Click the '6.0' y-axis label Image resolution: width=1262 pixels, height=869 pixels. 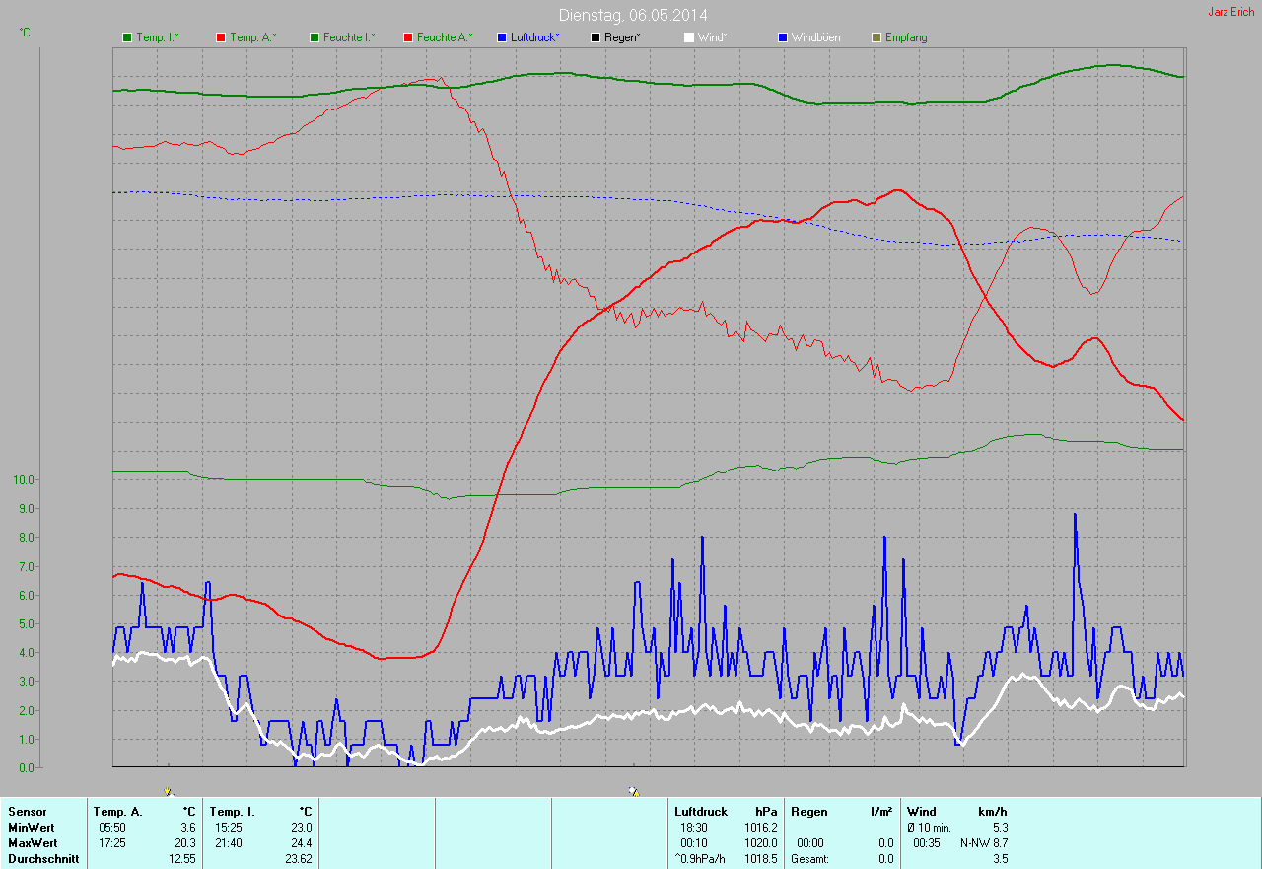click(x=27, y=595)
